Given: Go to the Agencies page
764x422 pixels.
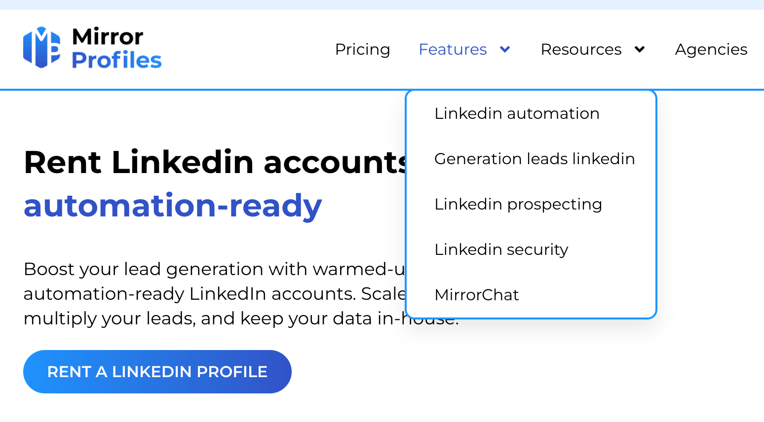Looking at the screenshot, I should (711, 49).
